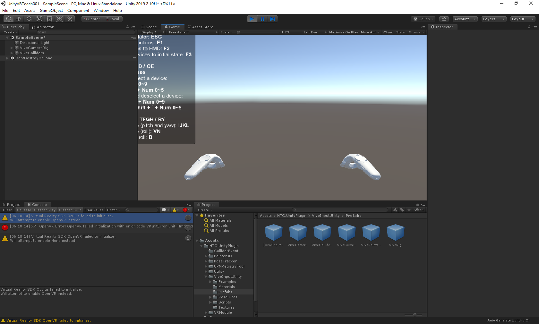
Task: Open Create menu in Project browser
Action: pos(205,210)
